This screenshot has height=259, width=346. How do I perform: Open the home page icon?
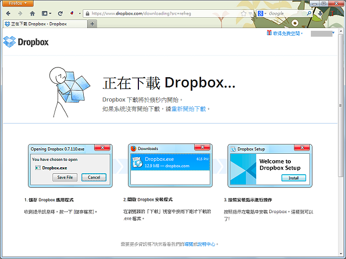[32, 13]
